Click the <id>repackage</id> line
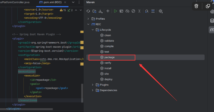Screen dimensions: 214x112 (x=43, y=80)
